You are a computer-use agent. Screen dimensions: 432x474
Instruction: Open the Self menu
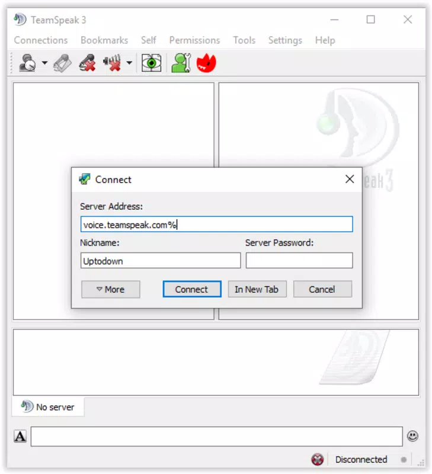(x=148, y=40)
